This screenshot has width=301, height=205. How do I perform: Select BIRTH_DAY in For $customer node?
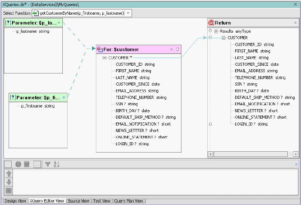(132, 110)
